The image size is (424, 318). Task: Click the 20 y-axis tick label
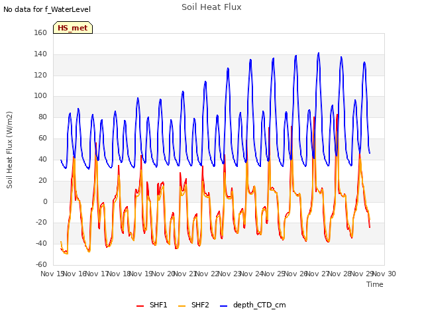coord(42,180)
